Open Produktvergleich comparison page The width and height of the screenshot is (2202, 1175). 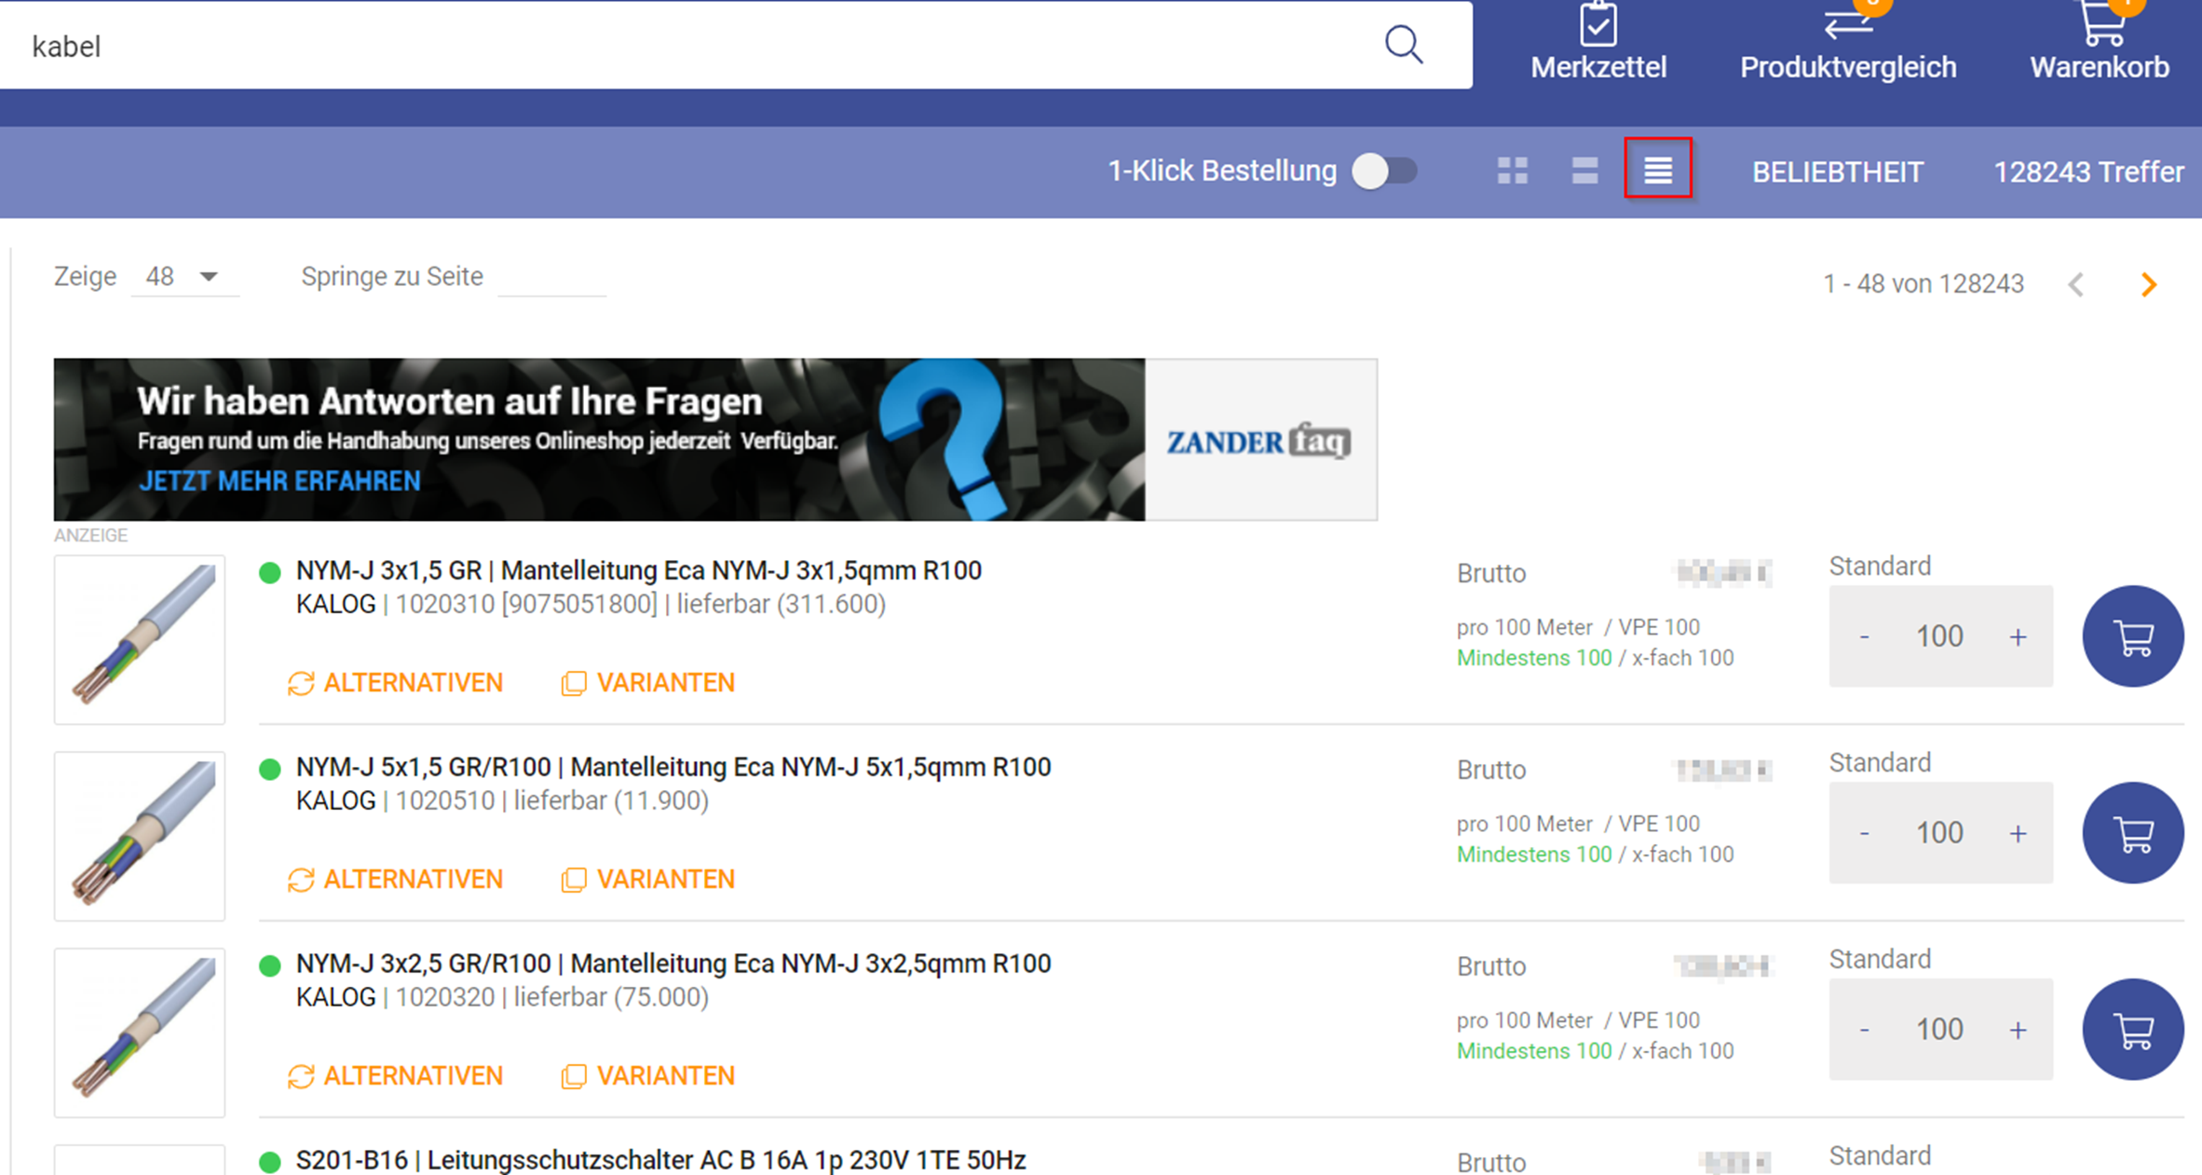tap(1848, 42)
